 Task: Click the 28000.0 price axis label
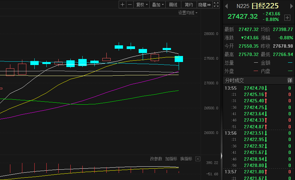click(211, 34)
